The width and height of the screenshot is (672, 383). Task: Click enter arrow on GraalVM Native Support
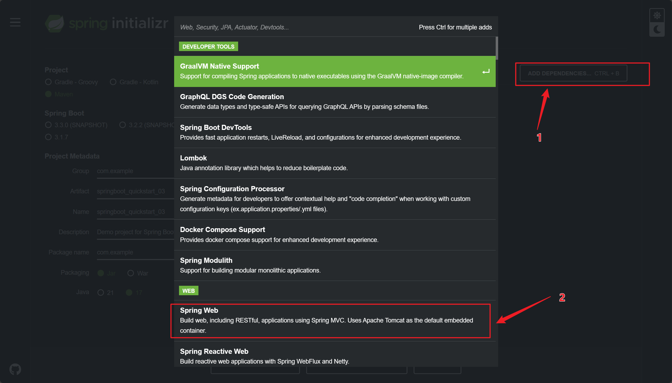(x=486, y=72)
